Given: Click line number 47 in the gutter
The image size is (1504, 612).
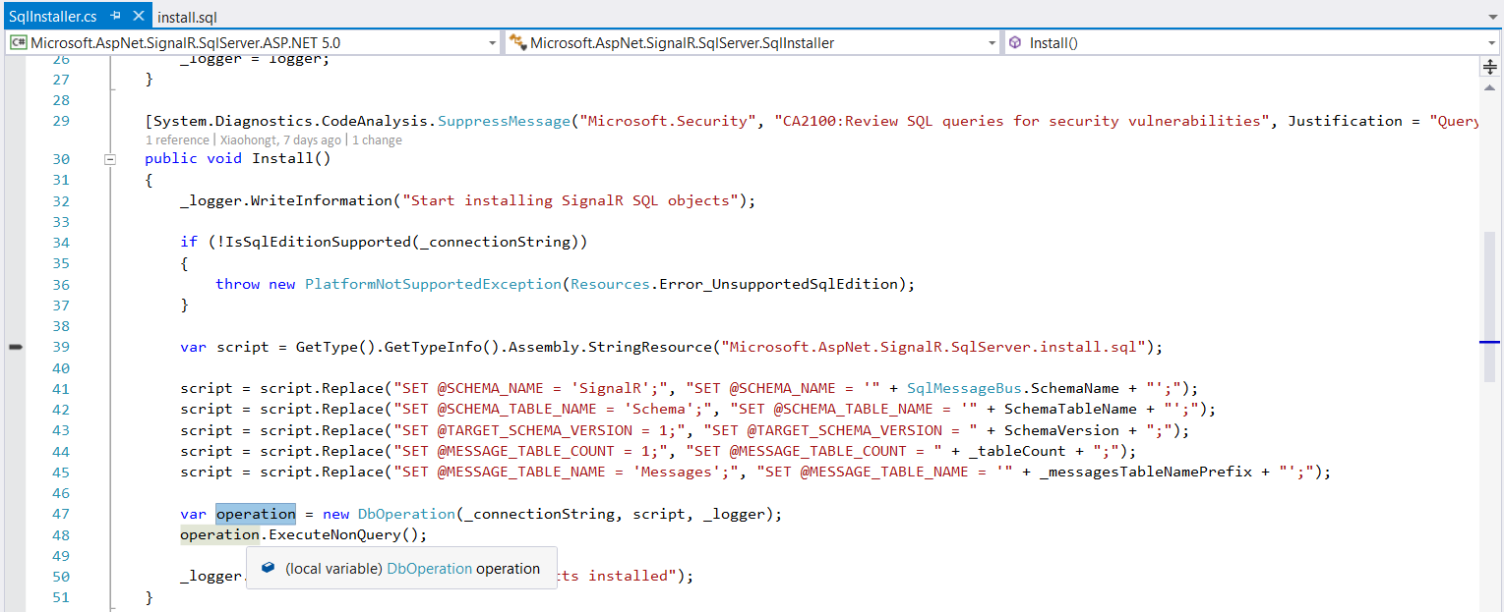Looking at the screenshot, I should coord(60,514).
